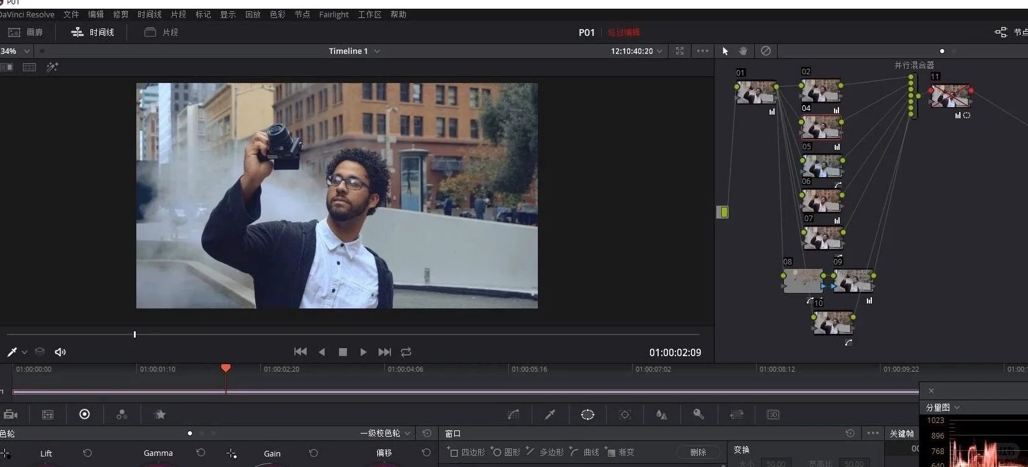Select node 11 thumbnail in node editor
This screenshot has height=467, width=1028.
(x=951, y=96)
